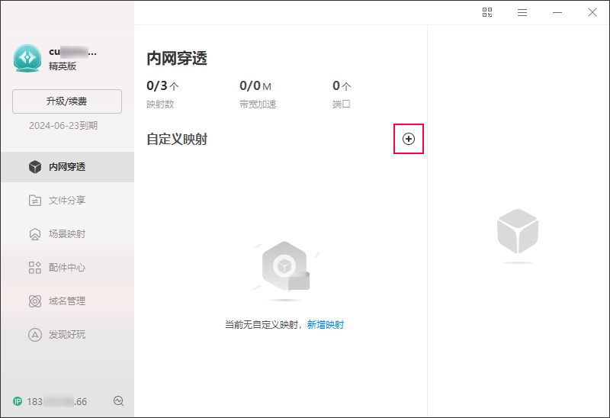Click the 场景映射 house icon

(35, 234)
